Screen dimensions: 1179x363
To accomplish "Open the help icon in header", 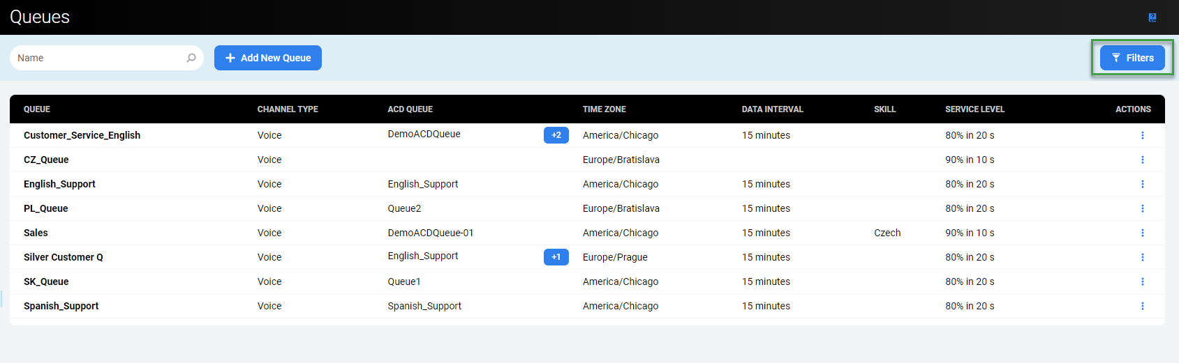I will [x=1152, y=17].
